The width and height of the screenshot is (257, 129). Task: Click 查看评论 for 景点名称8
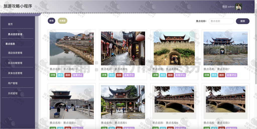pyautogui.click(x=180, y=75)
